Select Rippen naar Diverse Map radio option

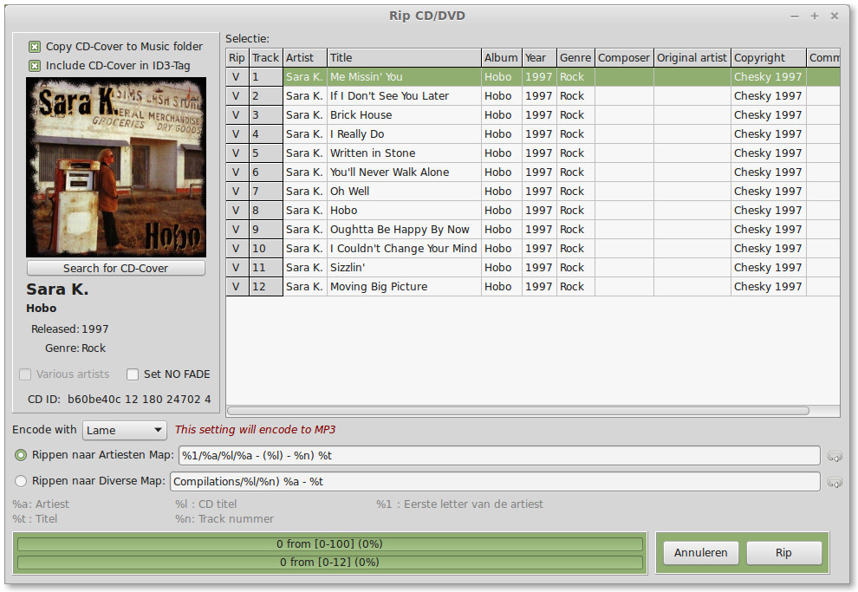coord(21,481)
